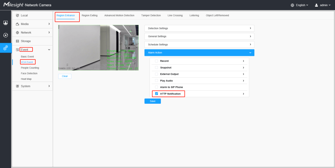The height and width of the screenshot is (168, 335).
Task: Expand the Detection Settings section
Action: [199, 28]
